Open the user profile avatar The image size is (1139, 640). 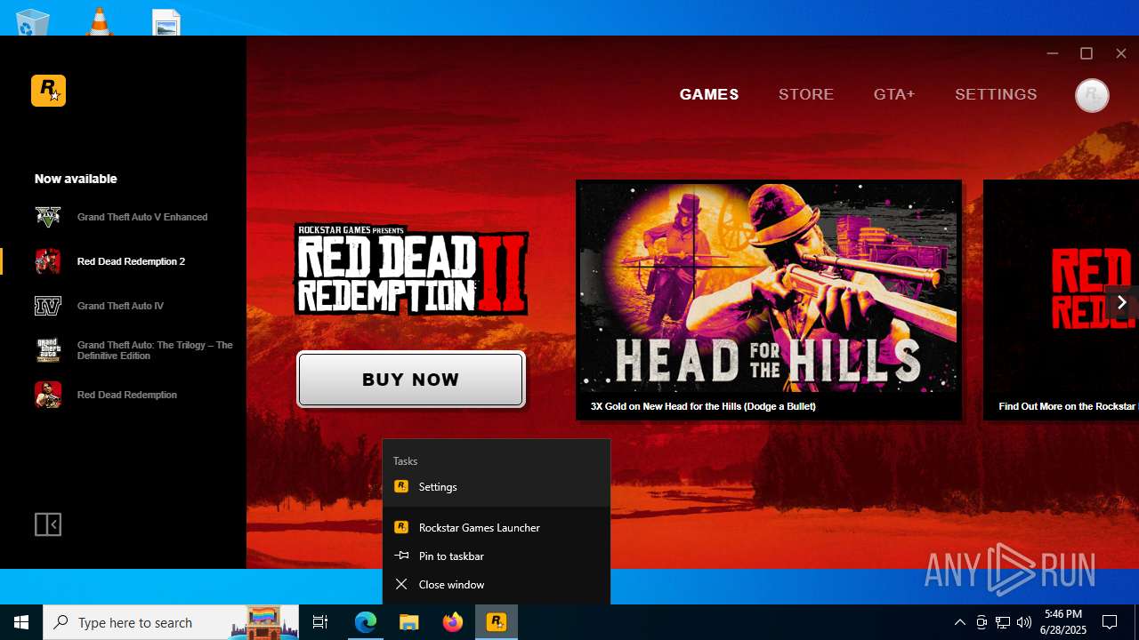(x=1092, y=95)
